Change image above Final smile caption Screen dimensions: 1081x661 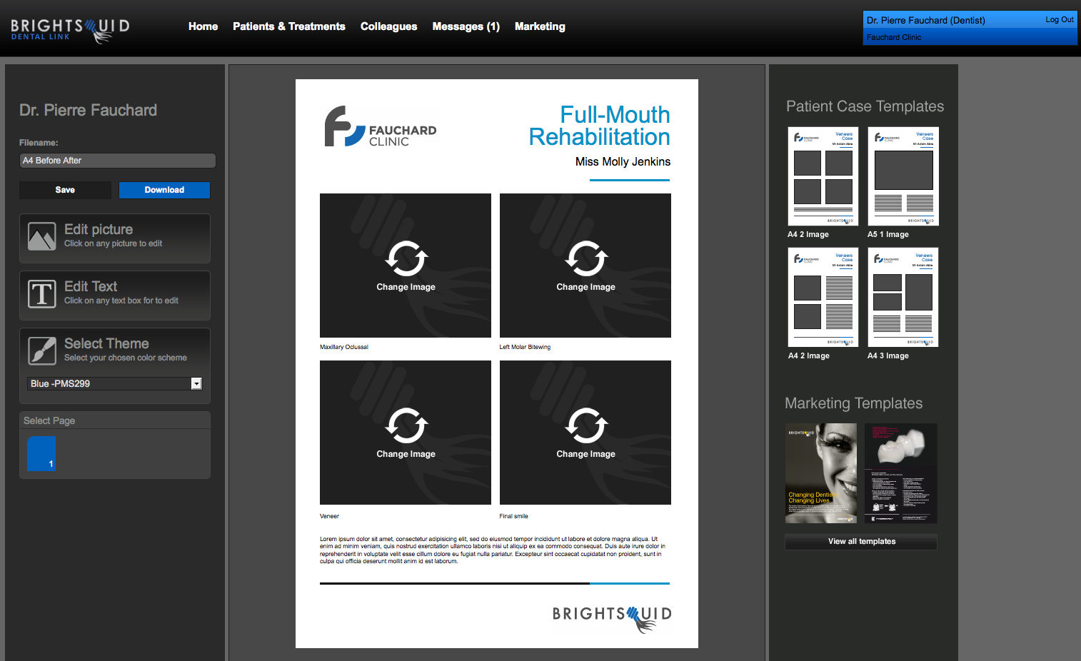585,433
